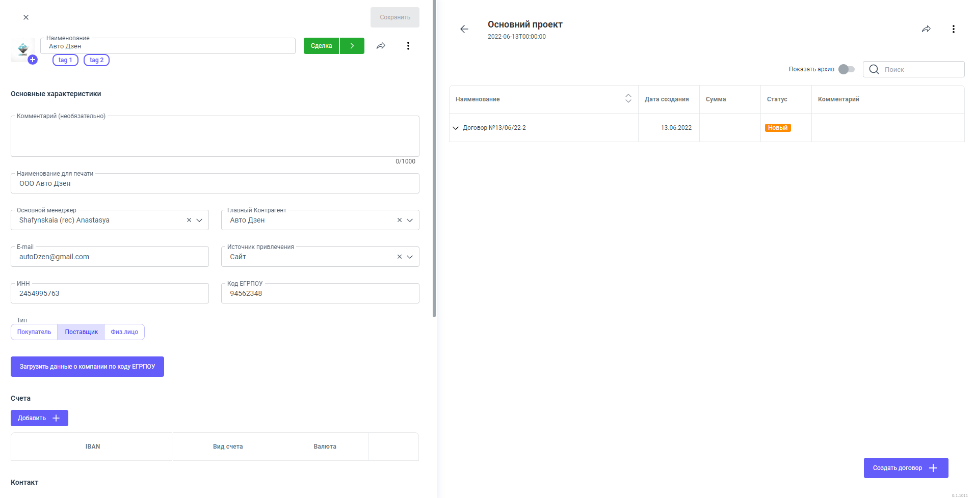Click the tag 1 chip
The height and width of the screenshot is (498, 975).
click(x=65, y=60)
